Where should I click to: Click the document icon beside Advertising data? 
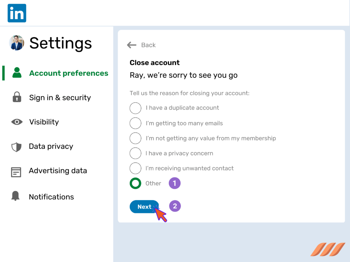17,171
